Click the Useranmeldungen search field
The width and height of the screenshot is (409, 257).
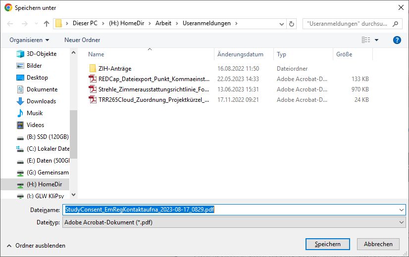pos(348,24)
